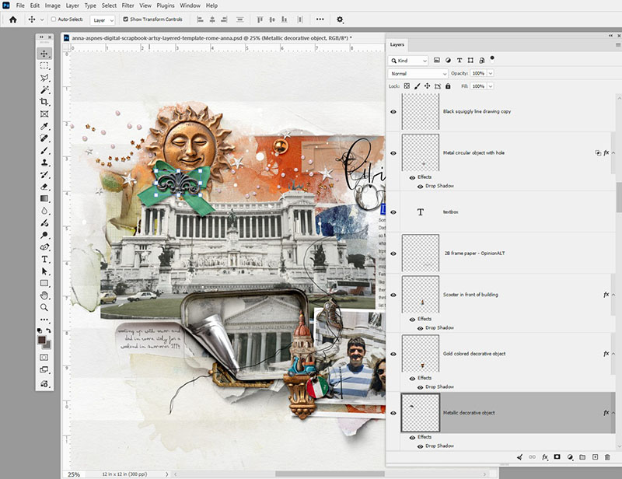Select the Rectangular Marquee tool
622x479 pixels.
[x=44, y=65]
